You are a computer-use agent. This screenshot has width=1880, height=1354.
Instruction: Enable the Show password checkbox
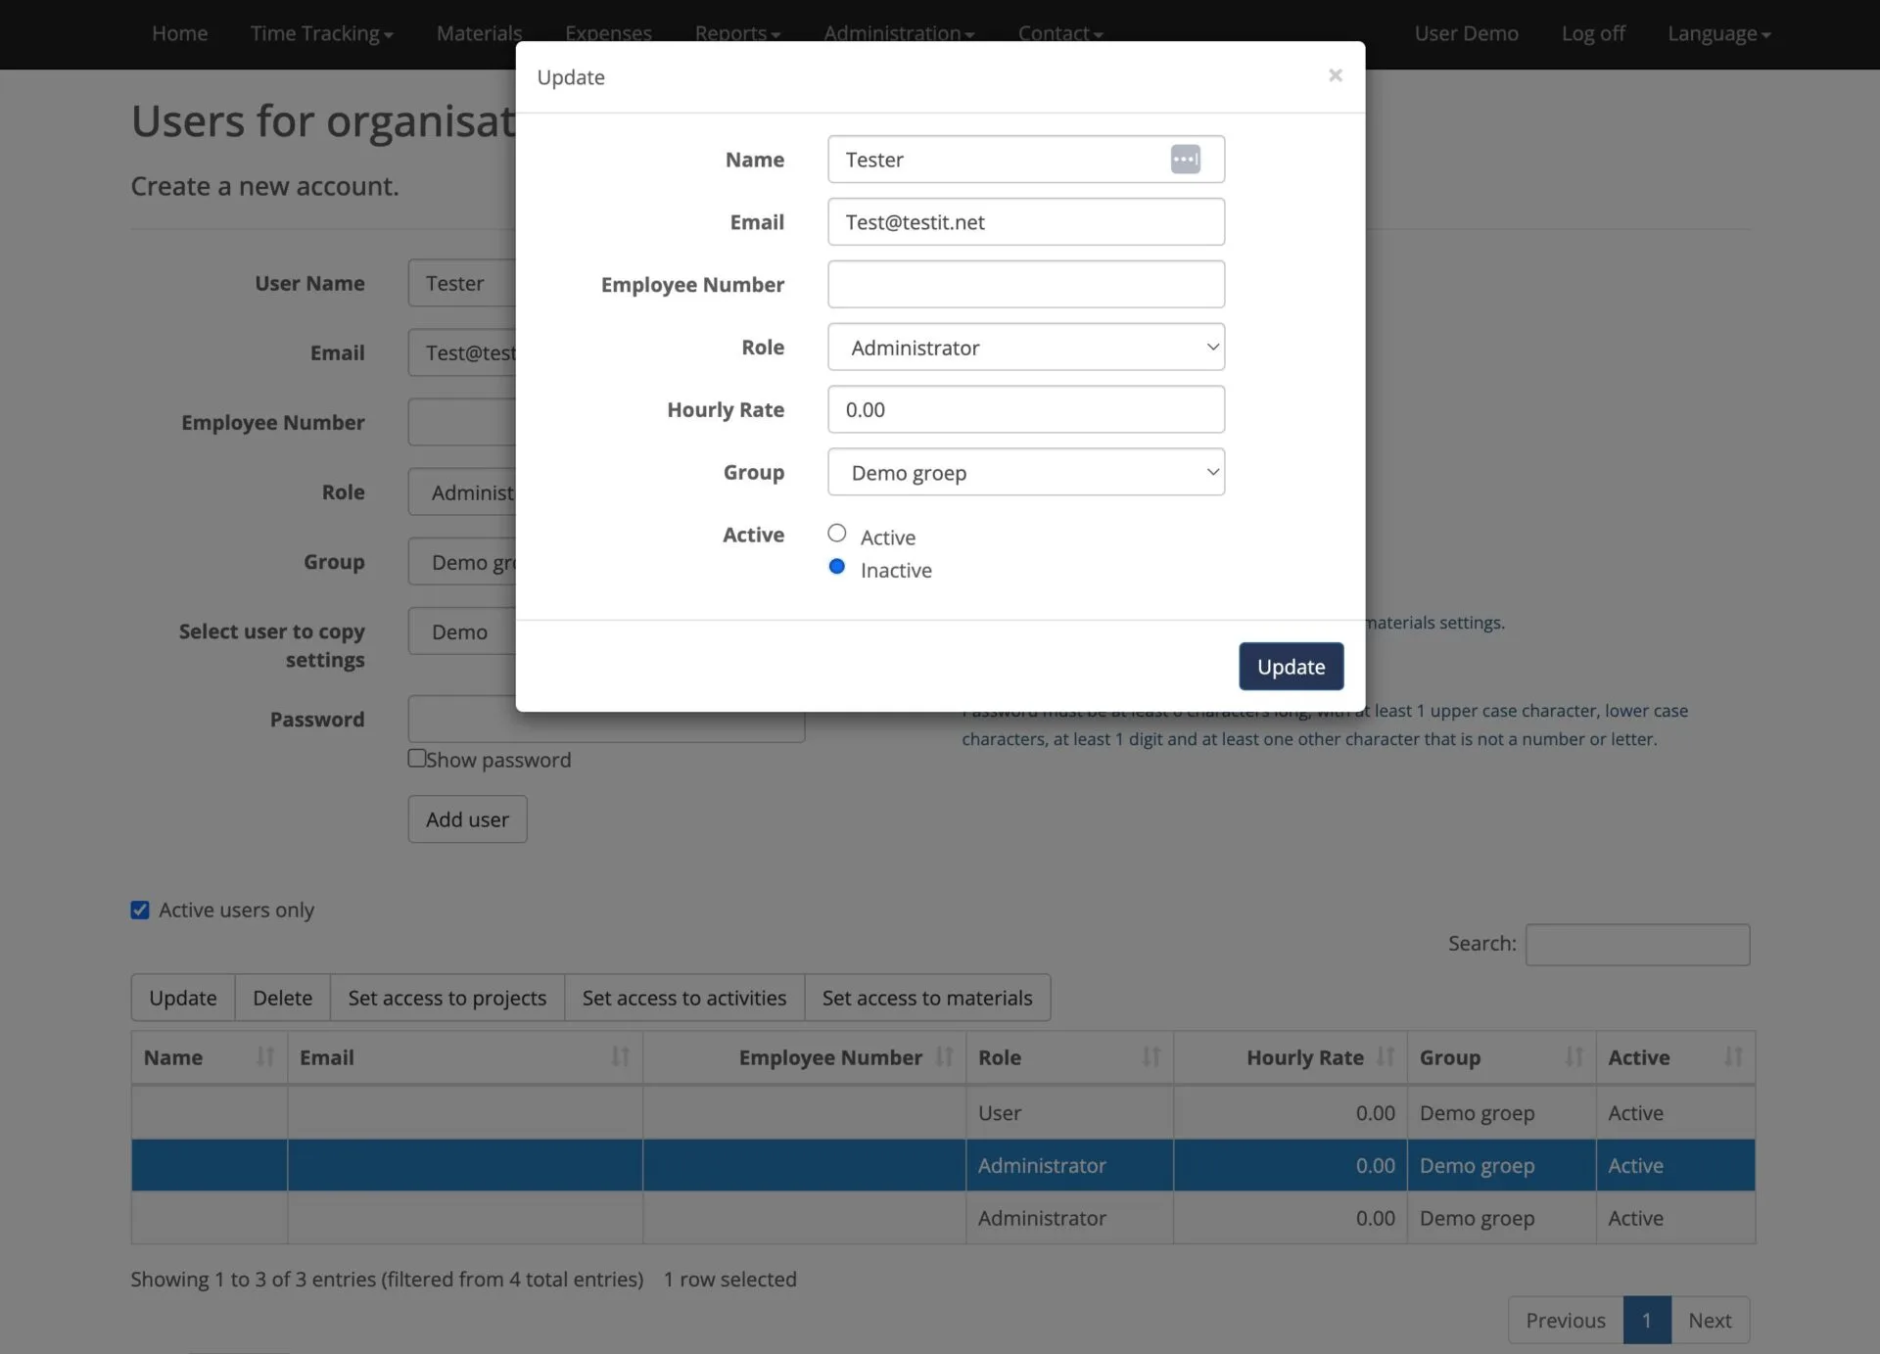417,759
